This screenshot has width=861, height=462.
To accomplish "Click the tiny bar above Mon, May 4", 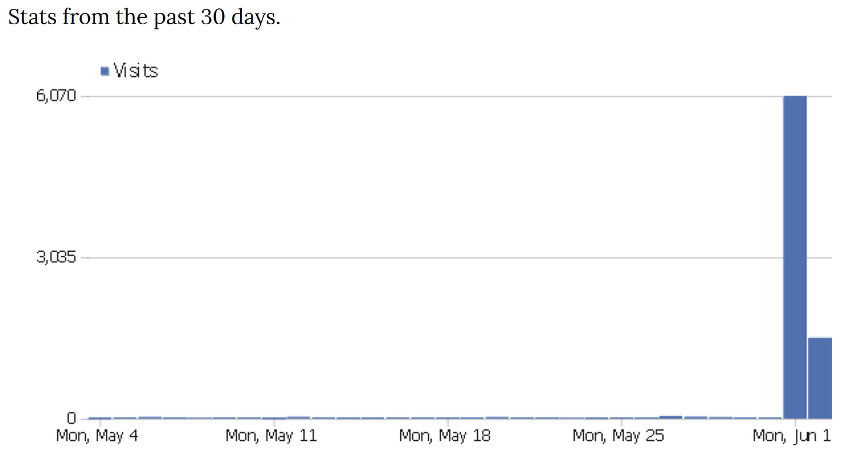I will tap(100, 418).
